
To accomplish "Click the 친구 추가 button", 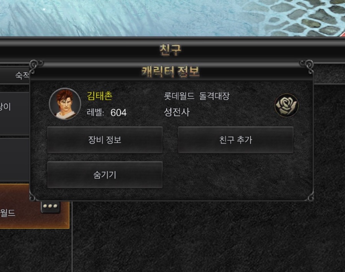I will pos(236,140).
